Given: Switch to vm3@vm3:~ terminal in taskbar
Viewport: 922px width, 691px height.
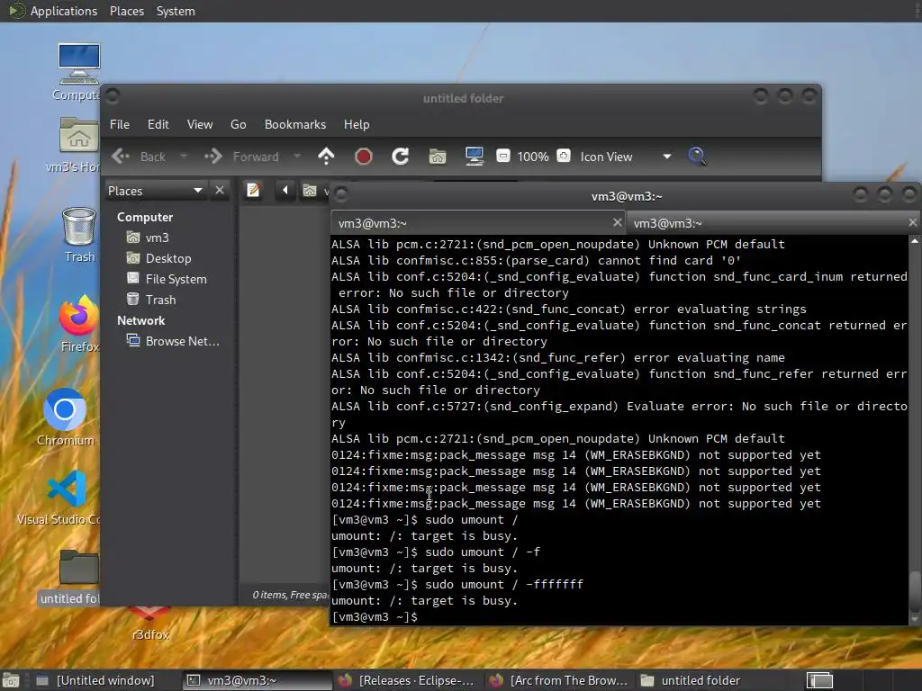Looking at the screenshot, I should pos(257,680).
